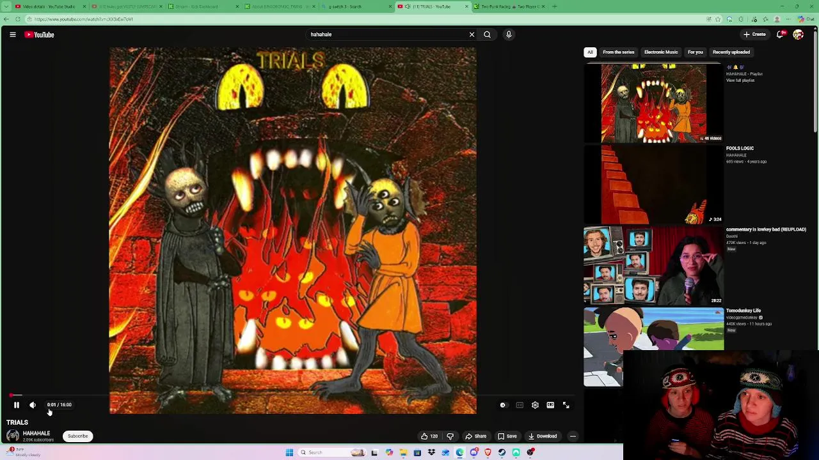Viewport: 819px width, 460px height.
Task: Toggle autoplay switch in player
Action: pyautogui.click(x=503, y=404)
